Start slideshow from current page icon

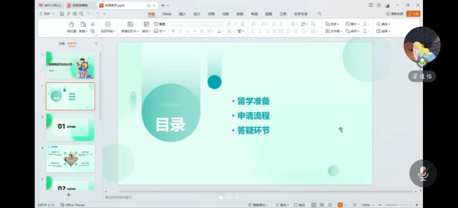108,24
